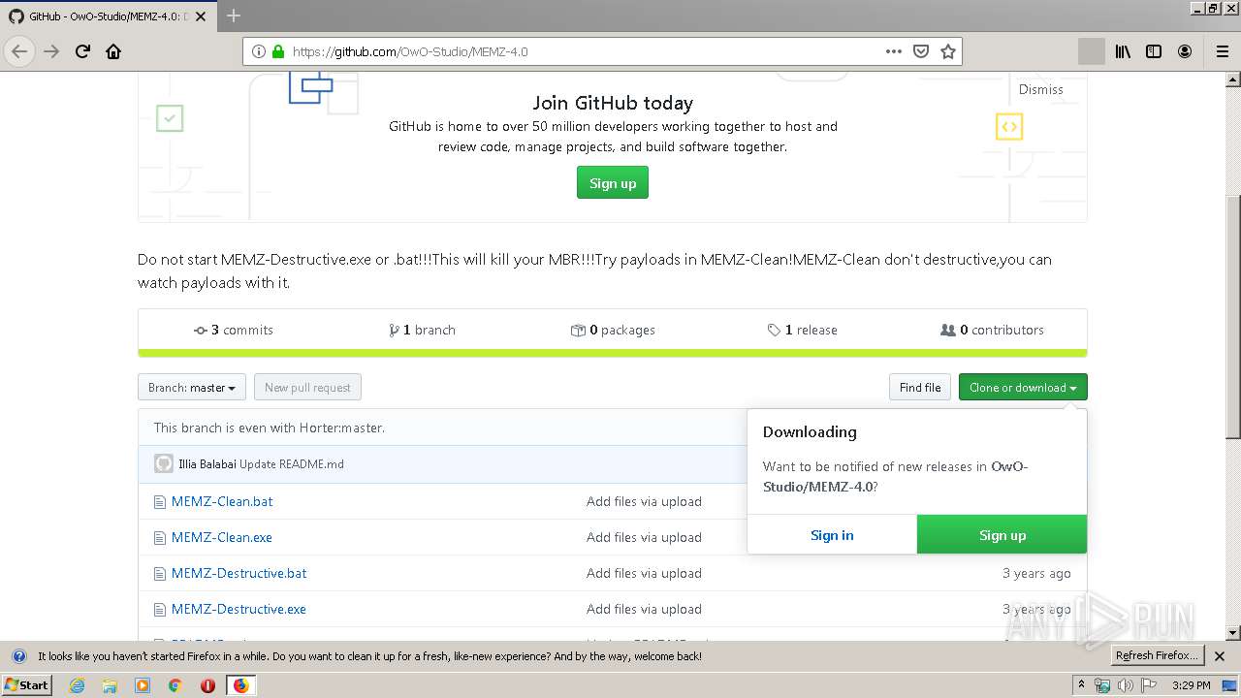1241x698 pixels.
Task: Open the MEMZ-Clean.bat file link
Action: pyautogui.click(x=222, y=501)
